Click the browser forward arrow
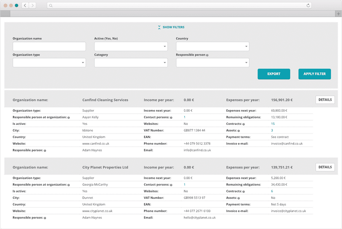 point(32,5)
